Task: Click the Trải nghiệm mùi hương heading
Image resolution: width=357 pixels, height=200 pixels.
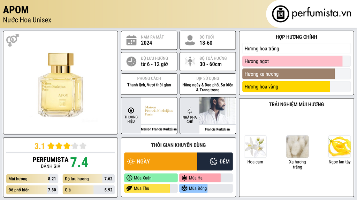Action: 296,105
